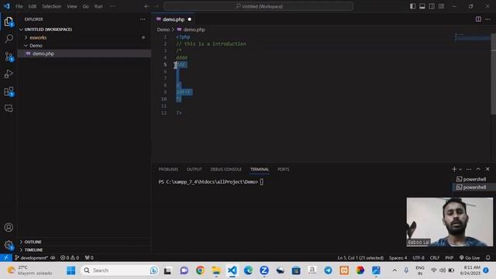The height and width of the screenshot is (279, 496).
Task: Change encoding via UTF-8 status item
Action: 418,258
